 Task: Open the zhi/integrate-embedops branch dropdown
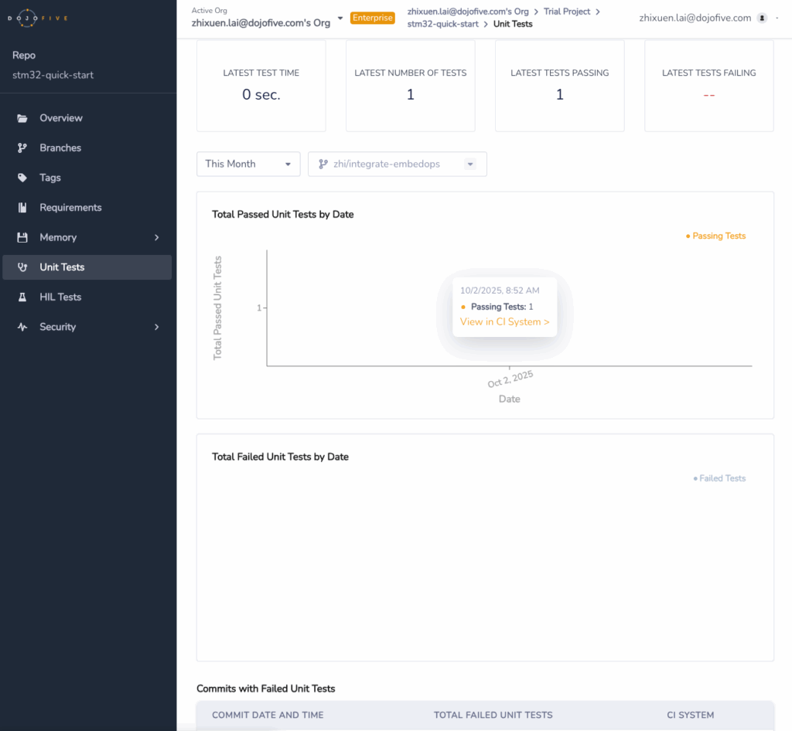pyautogui.click(x=398, y=164)
